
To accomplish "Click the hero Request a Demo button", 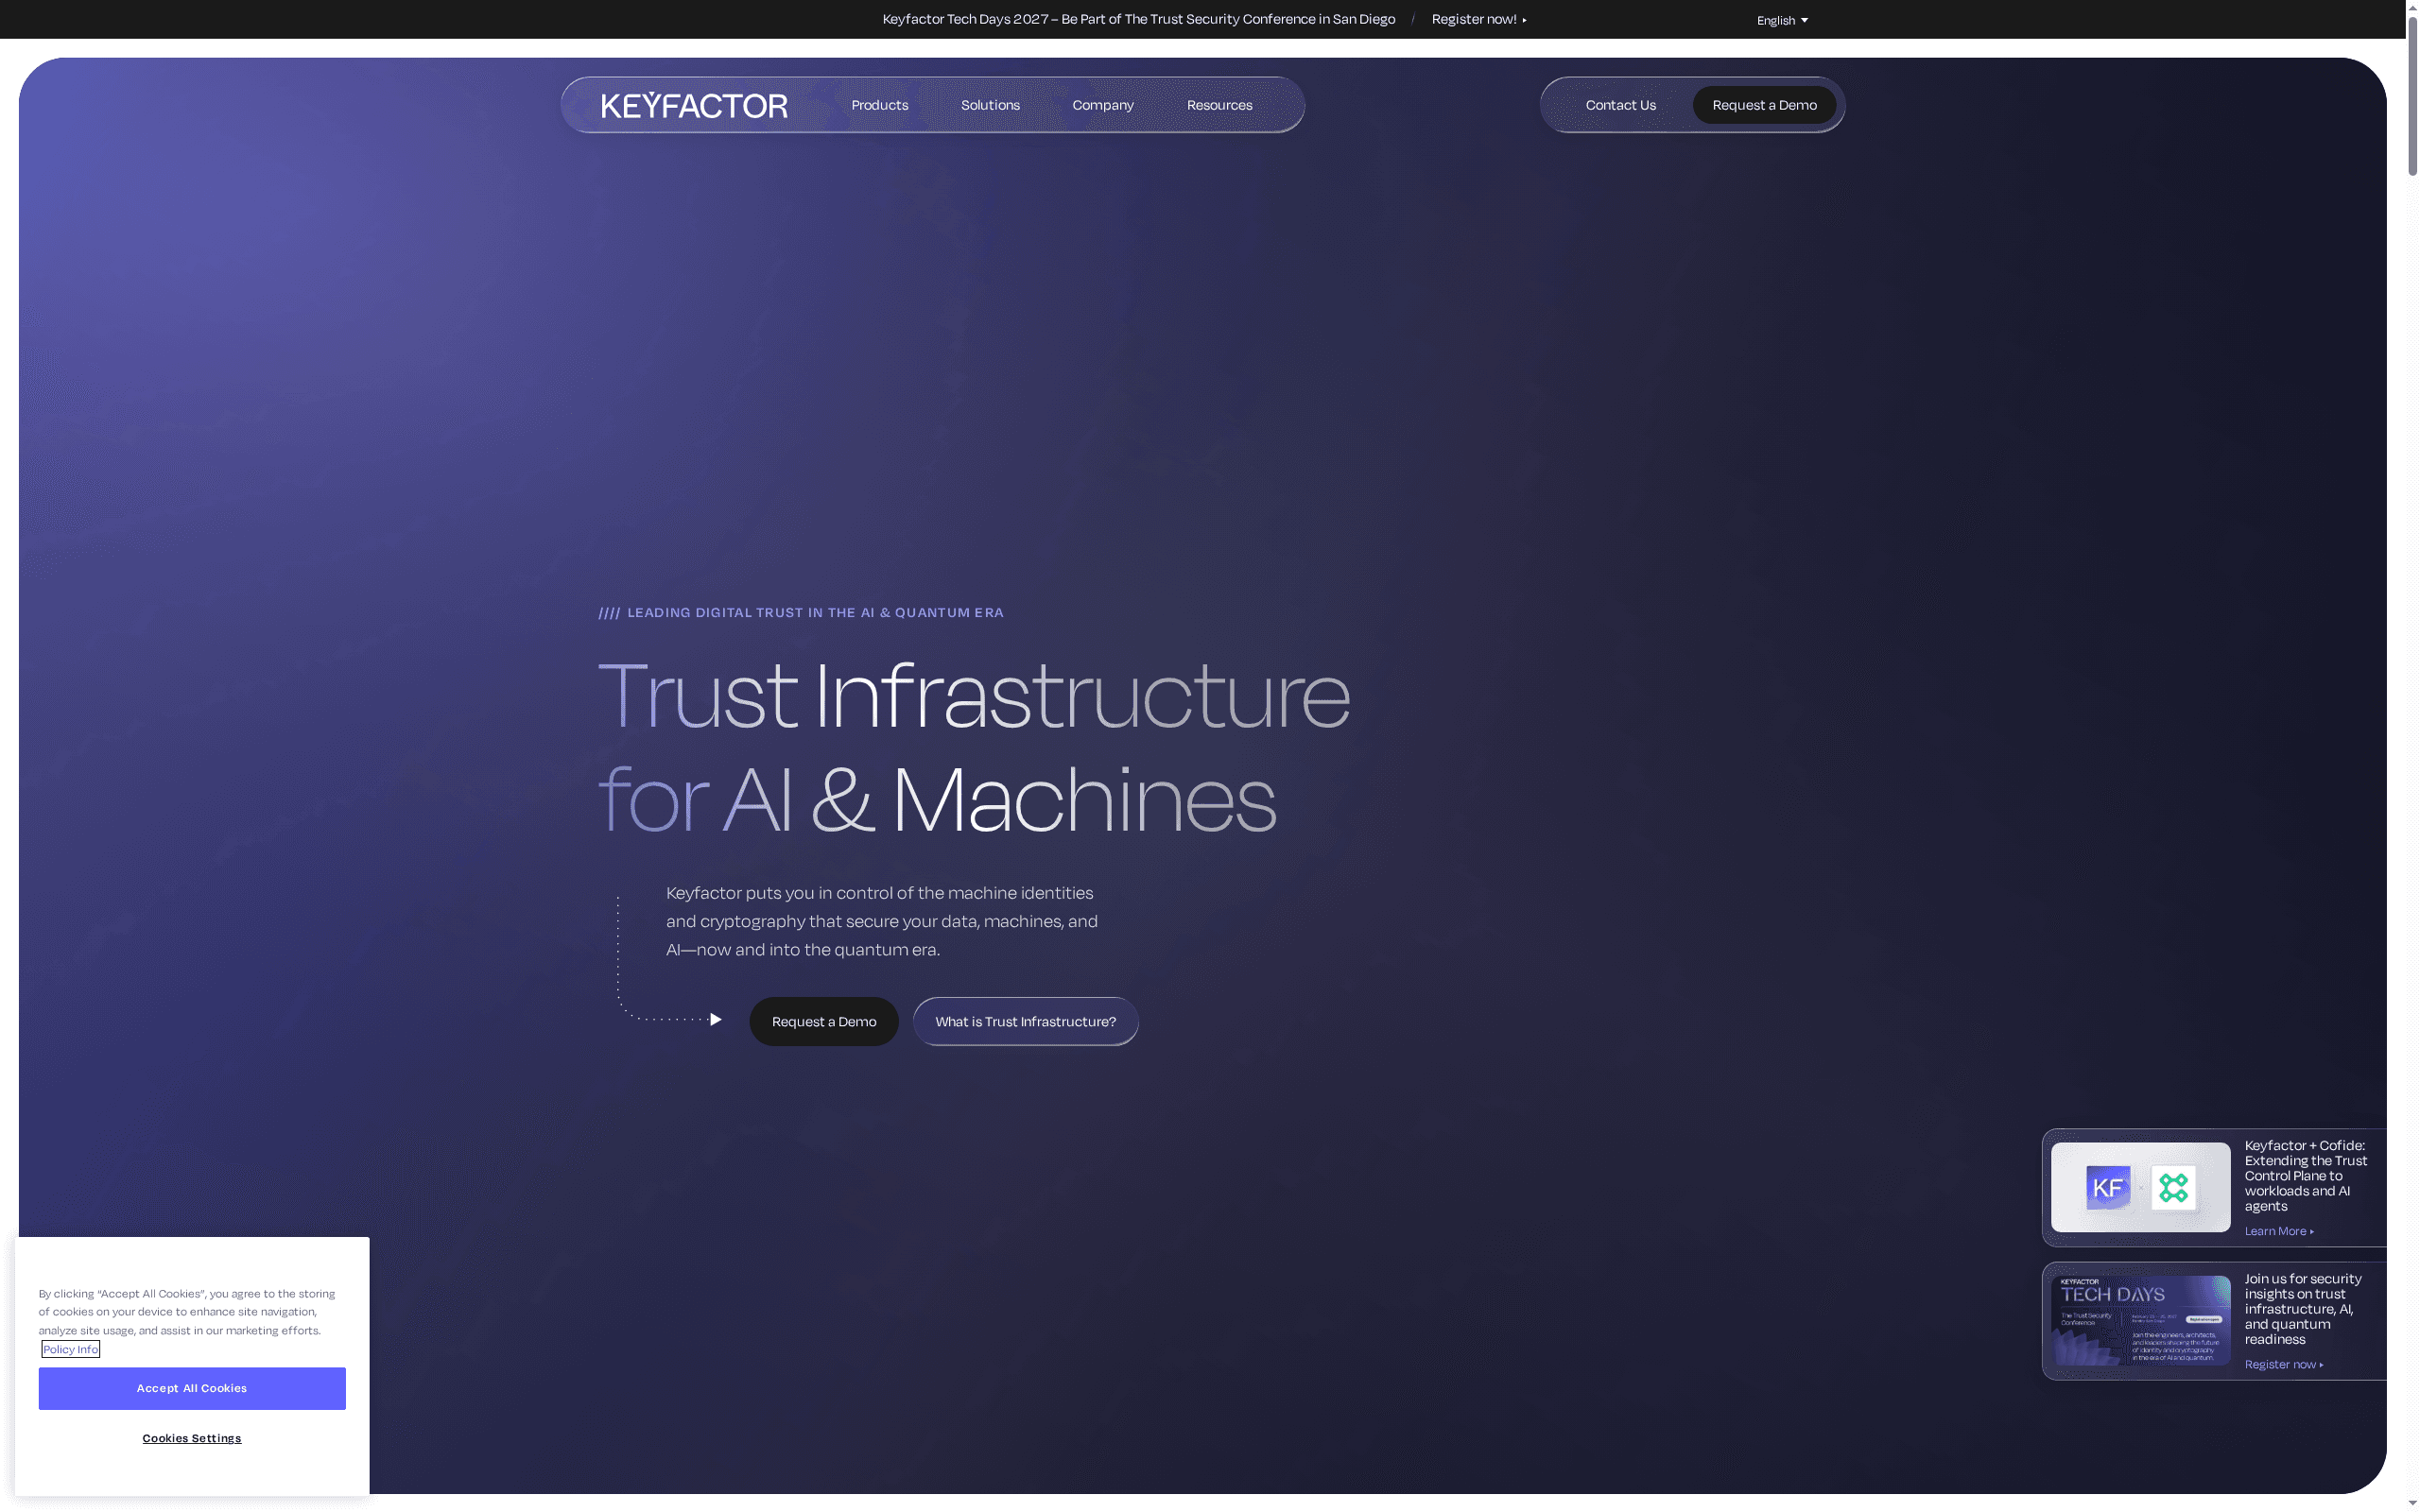I will (824, 1021).
